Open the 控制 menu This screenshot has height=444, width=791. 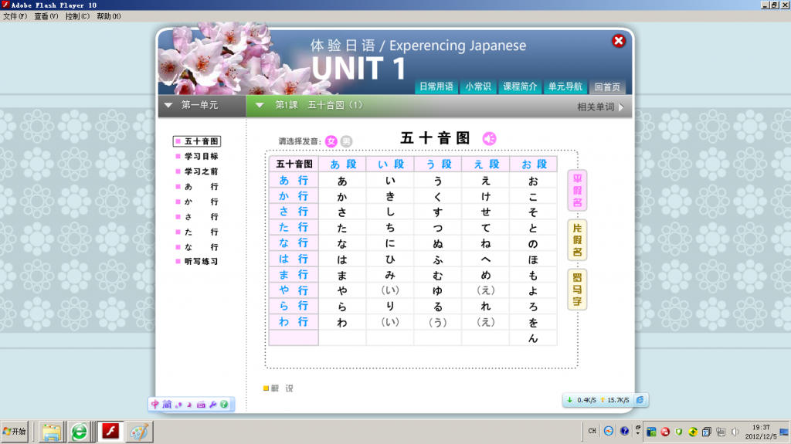[x=77, y=16]
